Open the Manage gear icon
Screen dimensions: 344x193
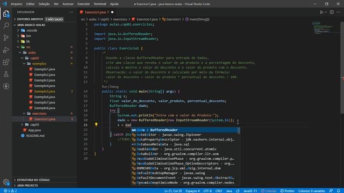click(x=6, y=182)
